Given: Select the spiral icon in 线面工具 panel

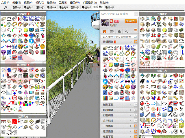Looking at the screenshot, I should click(x=175, y=114).
